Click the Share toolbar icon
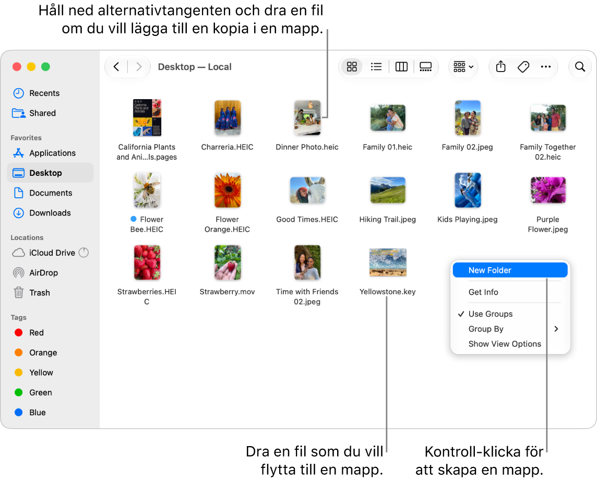Viewport: 597px width, 480px height. click(x=500, y=67)
